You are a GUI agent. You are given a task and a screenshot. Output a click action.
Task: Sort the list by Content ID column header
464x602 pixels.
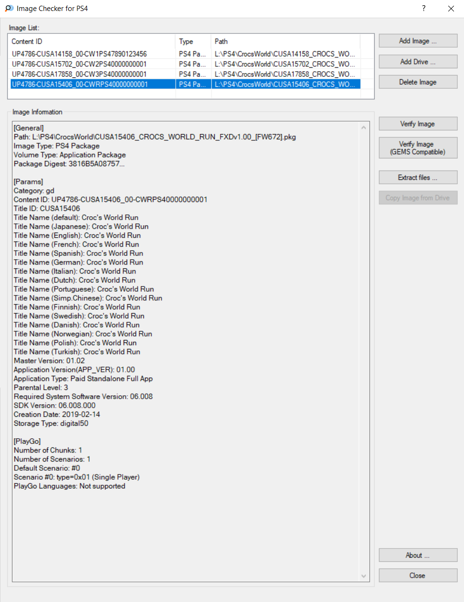[x=92, y=42]
